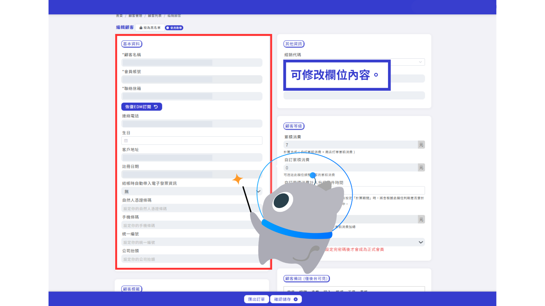Image resolution: width=545 pixels, height=306 pixels.
Task: Click the lock icon on the 設為黑名單 button
Action: click(x=141, y=28)
